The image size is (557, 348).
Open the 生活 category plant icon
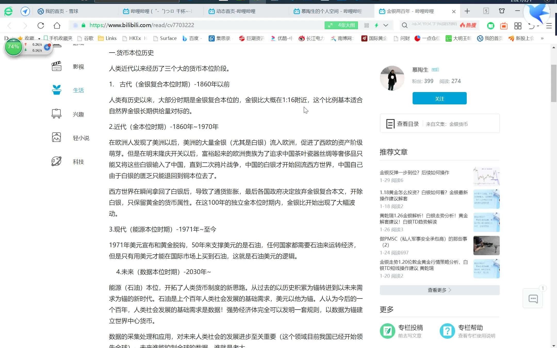(56, 90)
